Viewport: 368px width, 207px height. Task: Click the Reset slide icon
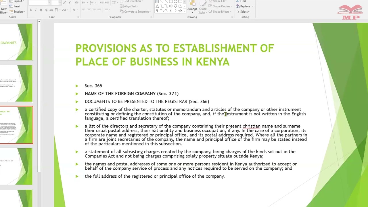[14, 6]
